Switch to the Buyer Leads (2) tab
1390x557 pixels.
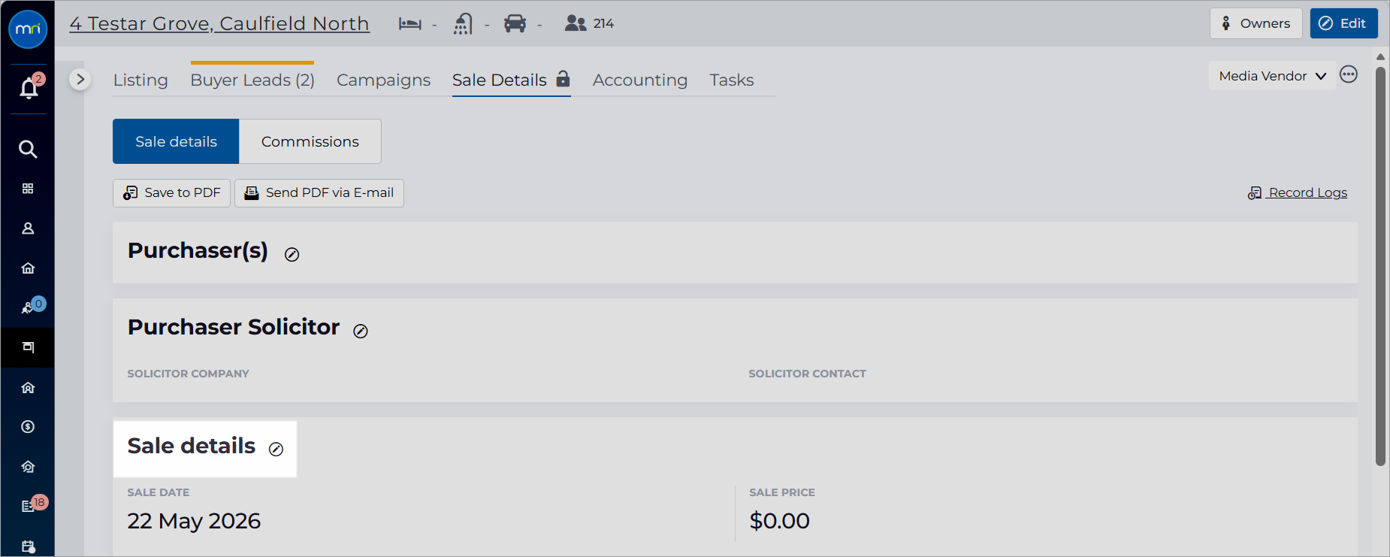pyautogui.click(x=252, y=80)
